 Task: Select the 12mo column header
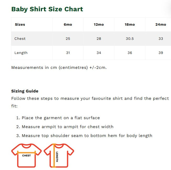(99, 25)
